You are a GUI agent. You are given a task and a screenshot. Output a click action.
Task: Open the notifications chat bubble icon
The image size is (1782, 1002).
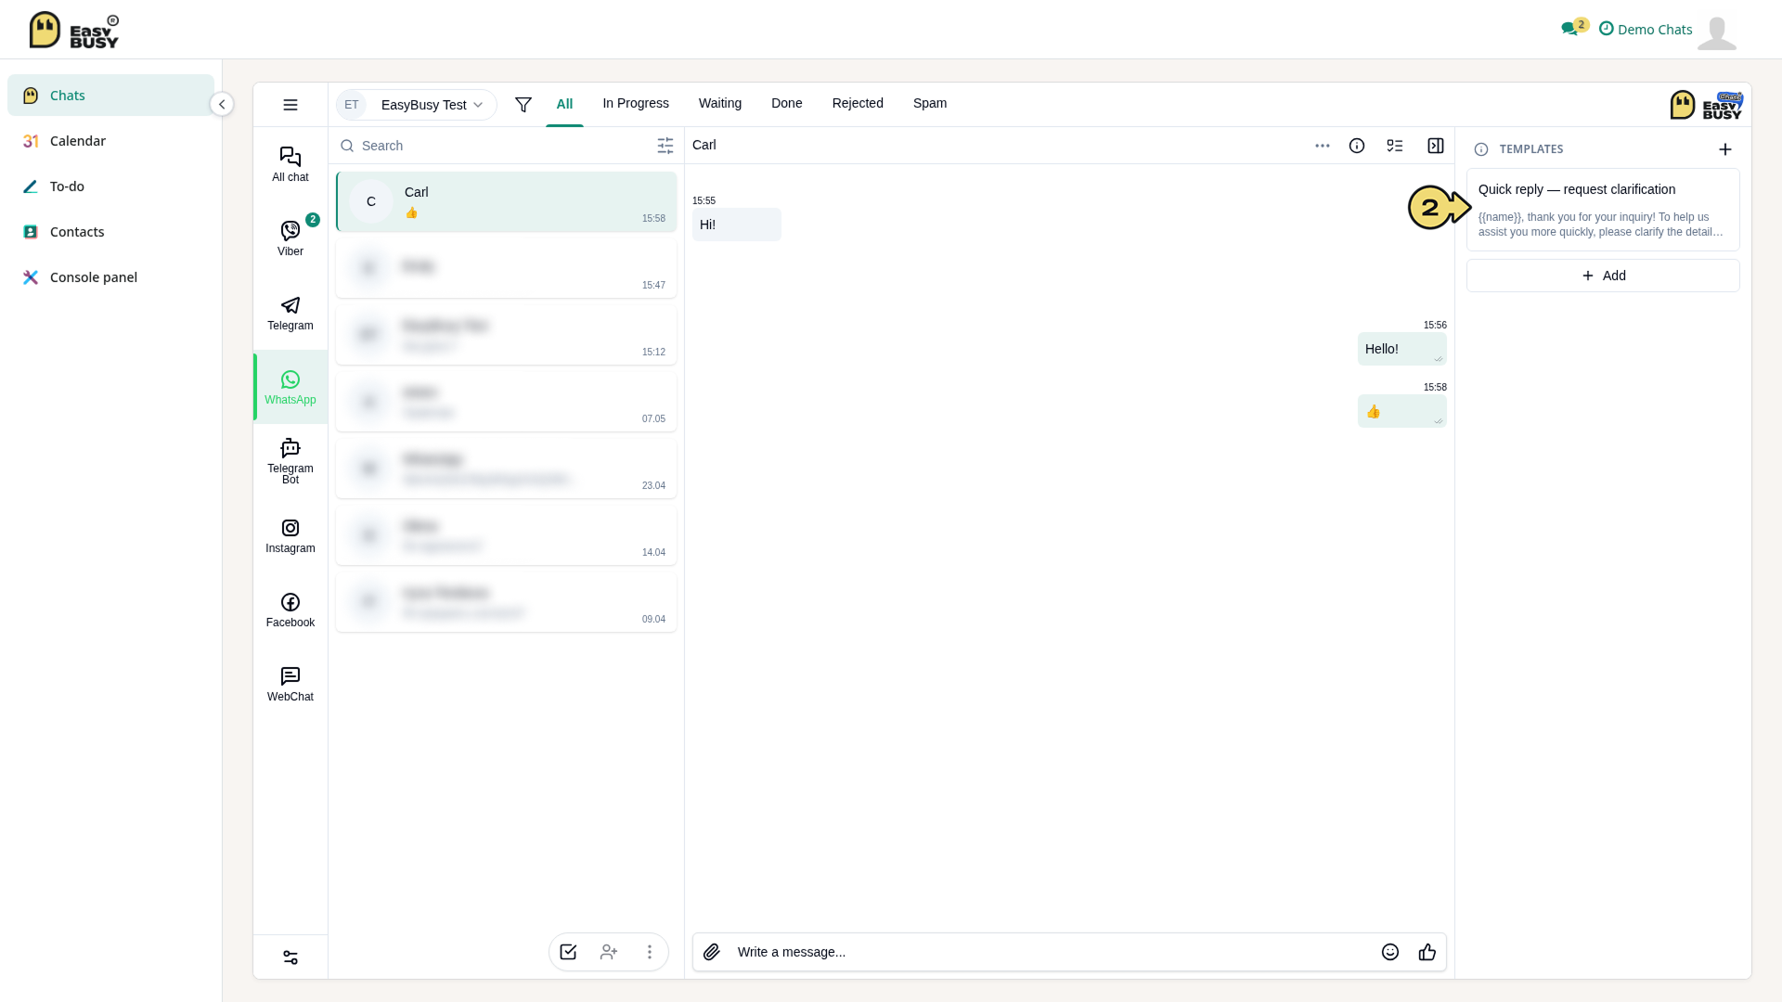(1570, 29)
